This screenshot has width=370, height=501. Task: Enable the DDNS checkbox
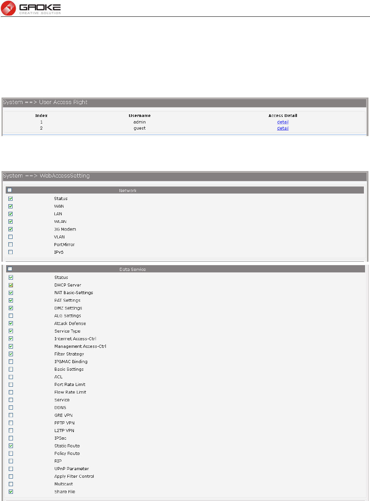point(11,407)
